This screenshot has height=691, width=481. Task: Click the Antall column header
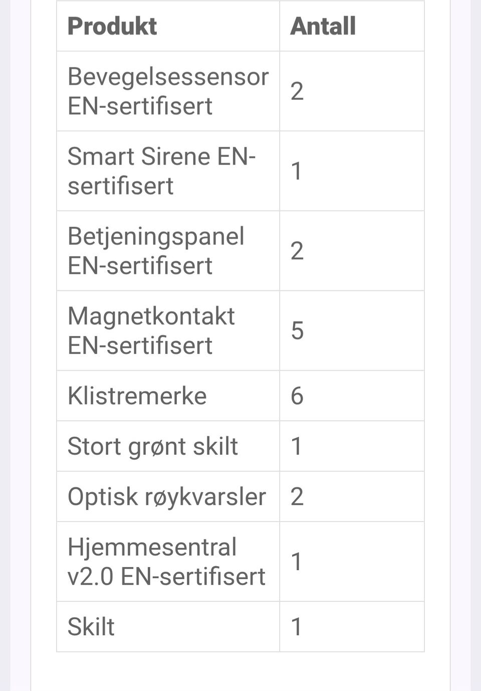[323, 26]
